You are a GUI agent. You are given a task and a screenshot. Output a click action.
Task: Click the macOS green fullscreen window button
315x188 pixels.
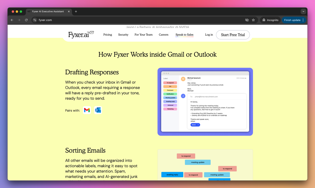pyautogui.click(x=21, y=12)
